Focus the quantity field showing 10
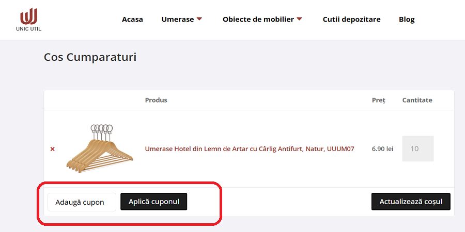 click(x=417, y=148)
